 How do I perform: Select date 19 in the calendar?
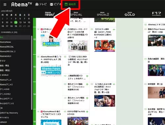(x=16, y=26)
